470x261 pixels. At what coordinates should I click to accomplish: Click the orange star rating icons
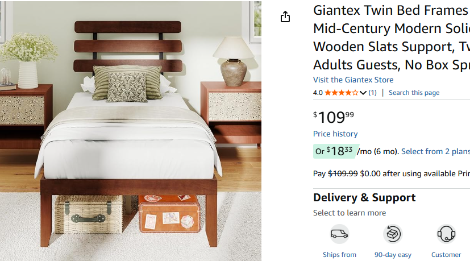342,93
